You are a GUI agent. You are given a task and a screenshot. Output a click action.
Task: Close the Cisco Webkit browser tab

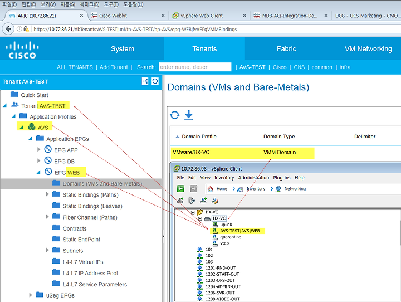point(163,16)
